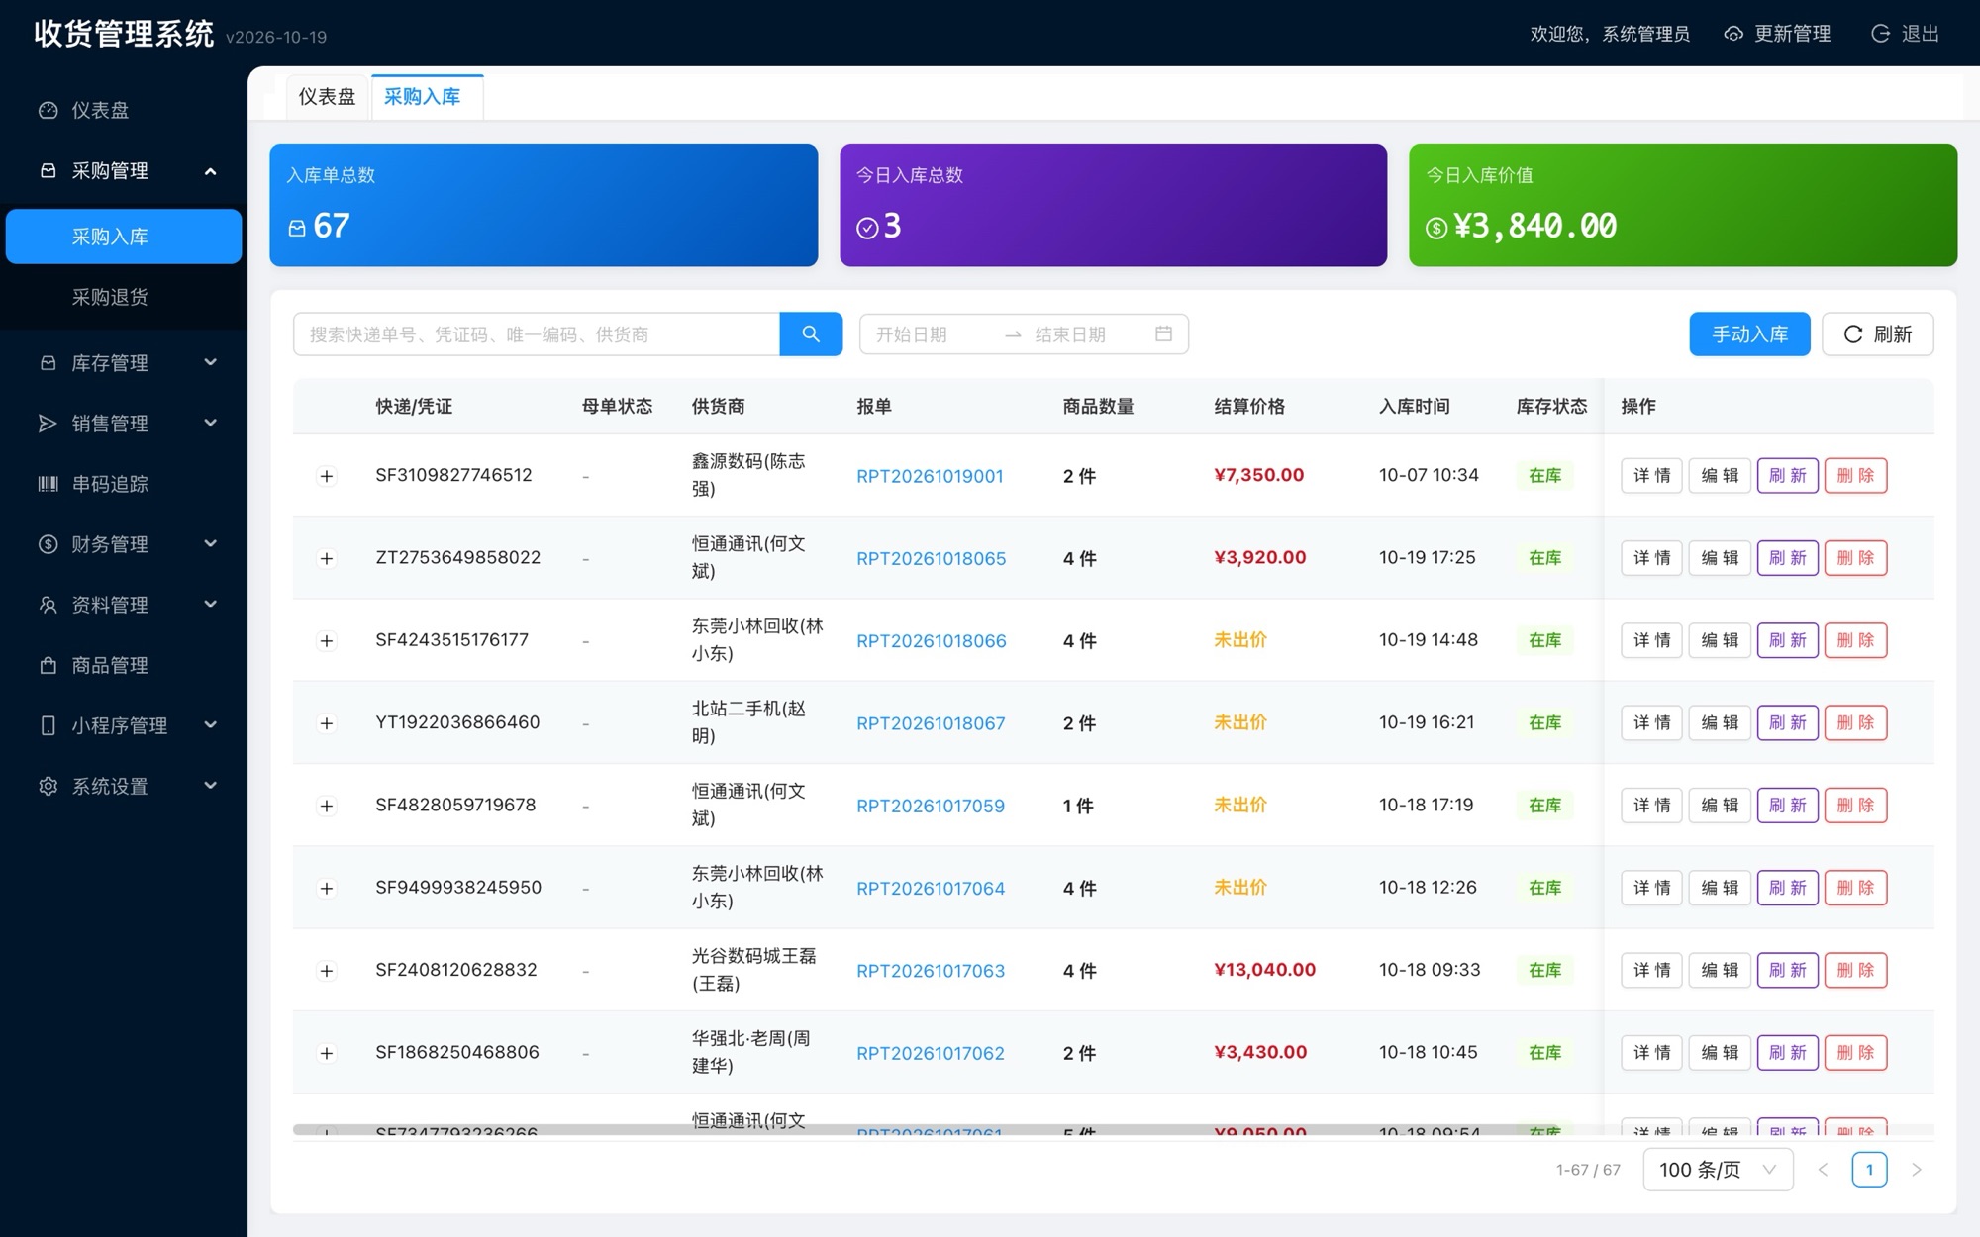Expand row ZT2753649858022 with plus
The width and height of the screenshot is (1980, 1237).
pyautogui.click(x=326, y=558)
